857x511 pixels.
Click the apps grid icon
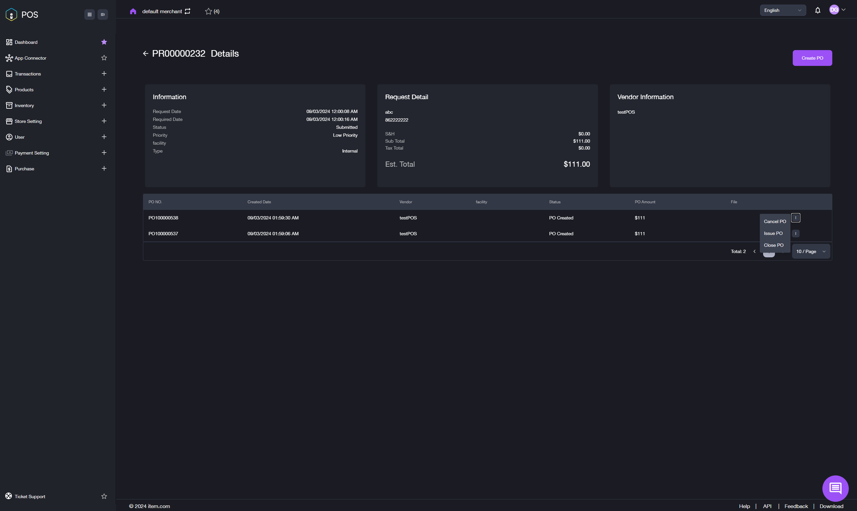click(x=90, y=14)
